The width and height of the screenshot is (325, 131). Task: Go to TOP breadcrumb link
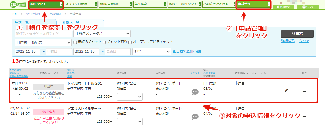(x=15, y=14)
